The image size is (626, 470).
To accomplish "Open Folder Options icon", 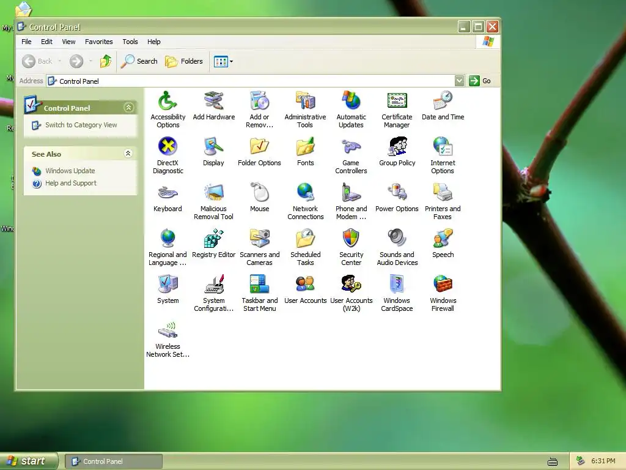I will point(259,152).
